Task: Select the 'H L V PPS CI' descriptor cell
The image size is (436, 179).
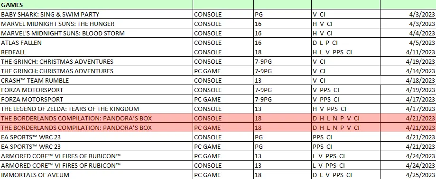Action: point(346,52)
